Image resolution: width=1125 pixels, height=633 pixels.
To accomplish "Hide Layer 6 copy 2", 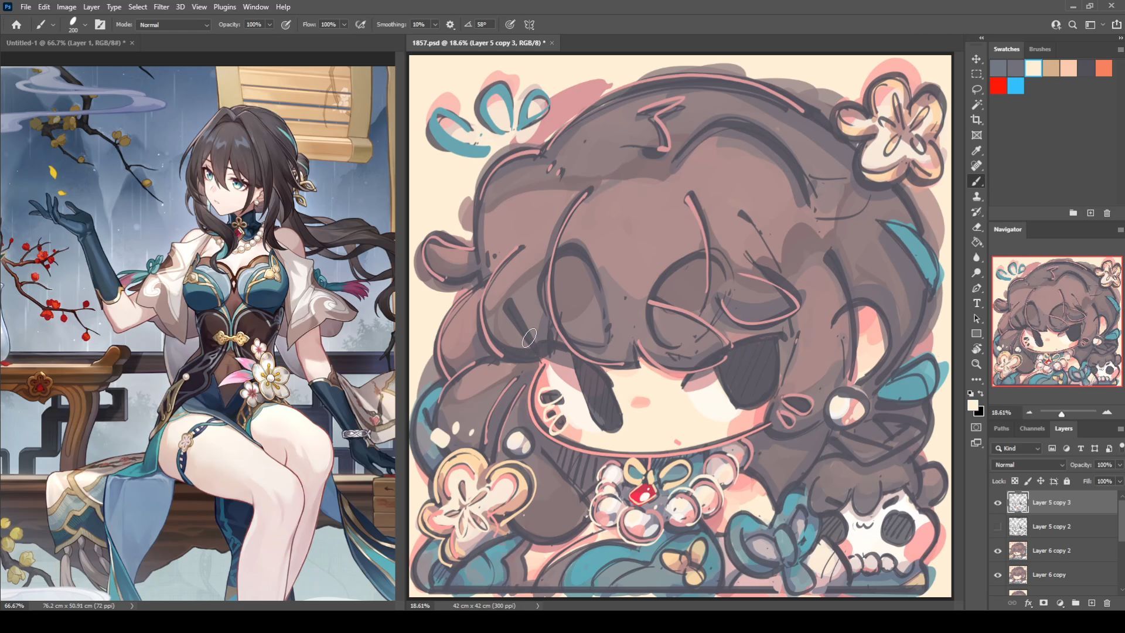I will tap(998, 551).
